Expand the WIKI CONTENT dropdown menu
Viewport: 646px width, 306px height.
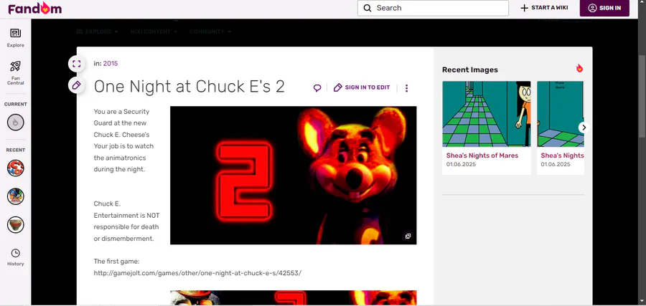[154, 32]
